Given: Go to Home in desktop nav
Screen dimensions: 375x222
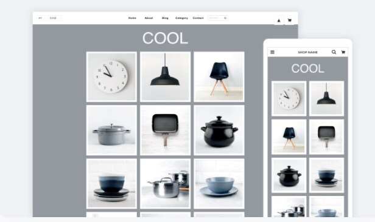Looking at the screenshot, I should click(x=132, y=18).
